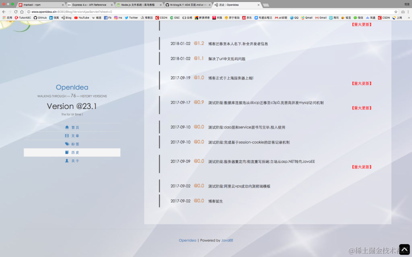The image size is (412, 257).
Task: Open the 上网 bookmark
Action: 397,18
